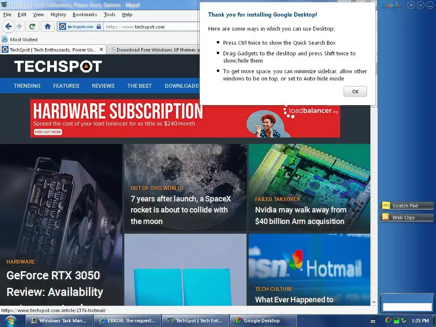Switch to the Google Desktop taskbar button
Image resolution: width=436 pixels, height=327 pixels.
pos(263,321)
